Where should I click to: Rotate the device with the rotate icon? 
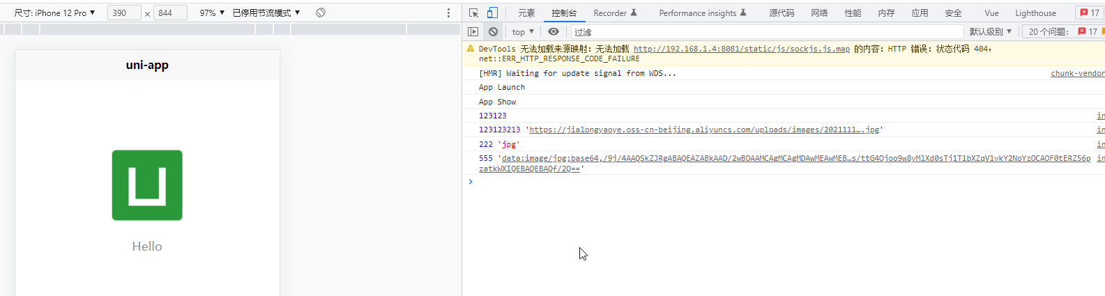pos(321,13)
